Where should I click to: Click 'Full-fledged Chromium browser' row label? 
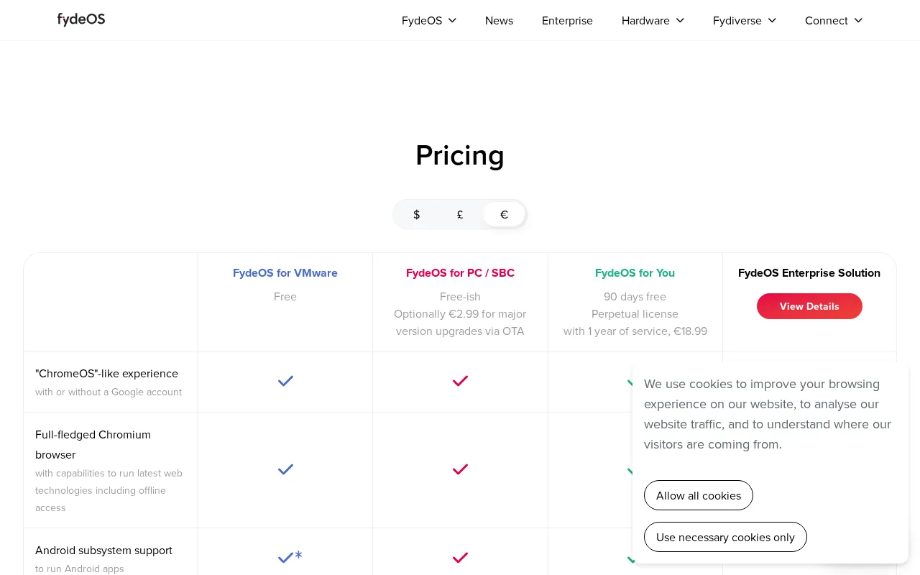click(93, 445)
